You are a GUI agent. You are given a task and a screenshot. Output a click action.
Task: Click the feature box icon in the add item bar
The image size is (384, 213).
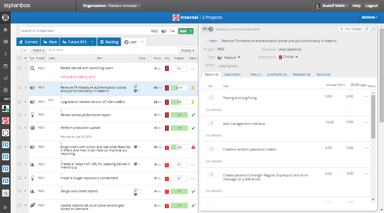click(x=164, y=31)
